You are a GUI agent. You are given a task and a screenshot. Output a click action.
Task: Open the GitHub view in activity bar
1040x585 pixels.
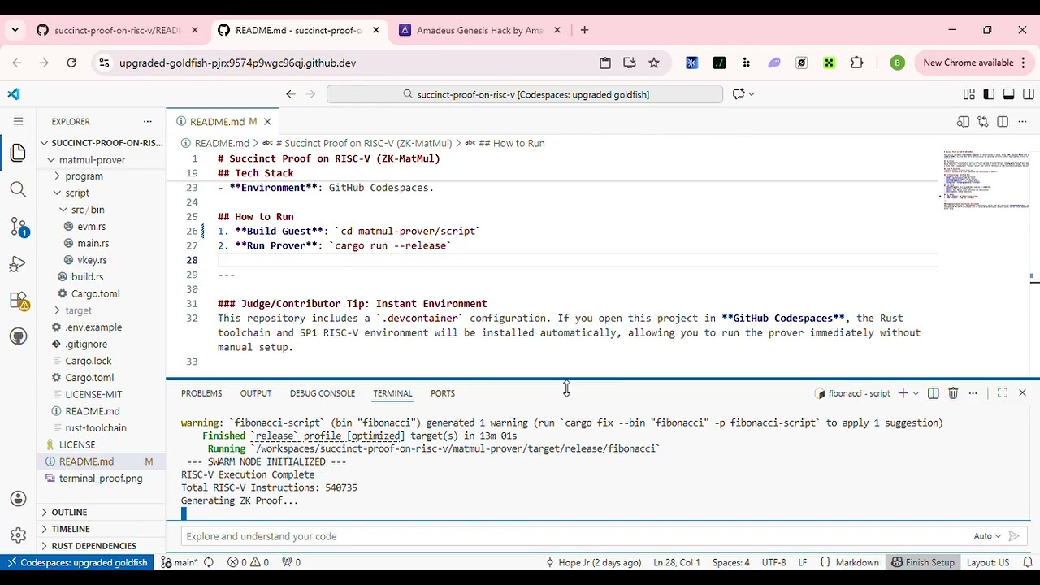click(x=18, y=336)
